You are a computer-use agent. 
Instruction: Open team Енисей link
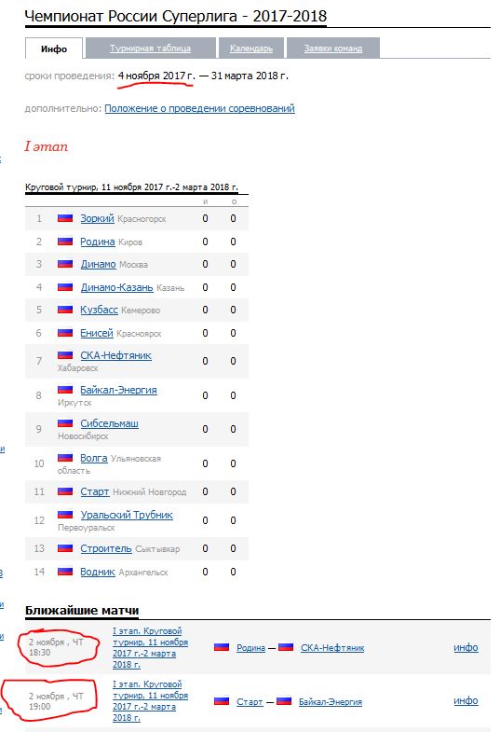pos(97,333)
